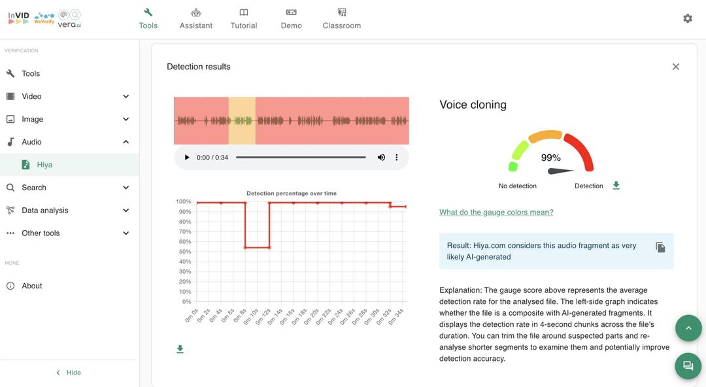Mute the audio player volume
Screen dimensions: 706x387
click(381, 158)
